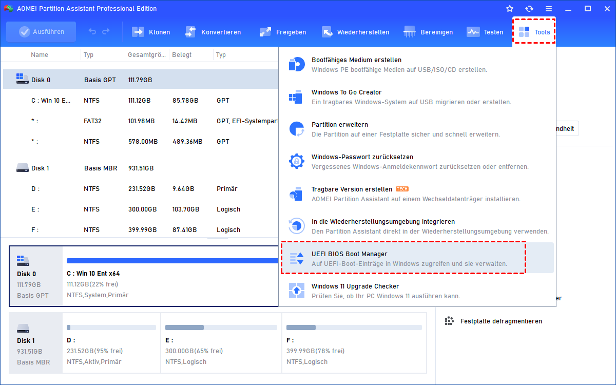Click the 931.51GB Disk 1 size cell
Screen dimensions: 616x385
point(141,168)
